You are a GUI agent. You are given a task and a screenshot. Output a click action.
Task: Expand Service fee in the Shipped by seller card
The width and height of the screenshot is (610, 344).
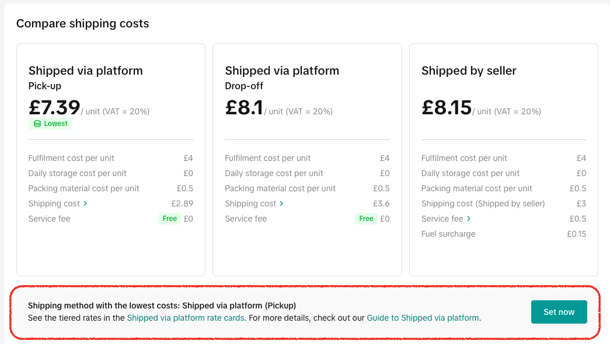coord(469,219)
